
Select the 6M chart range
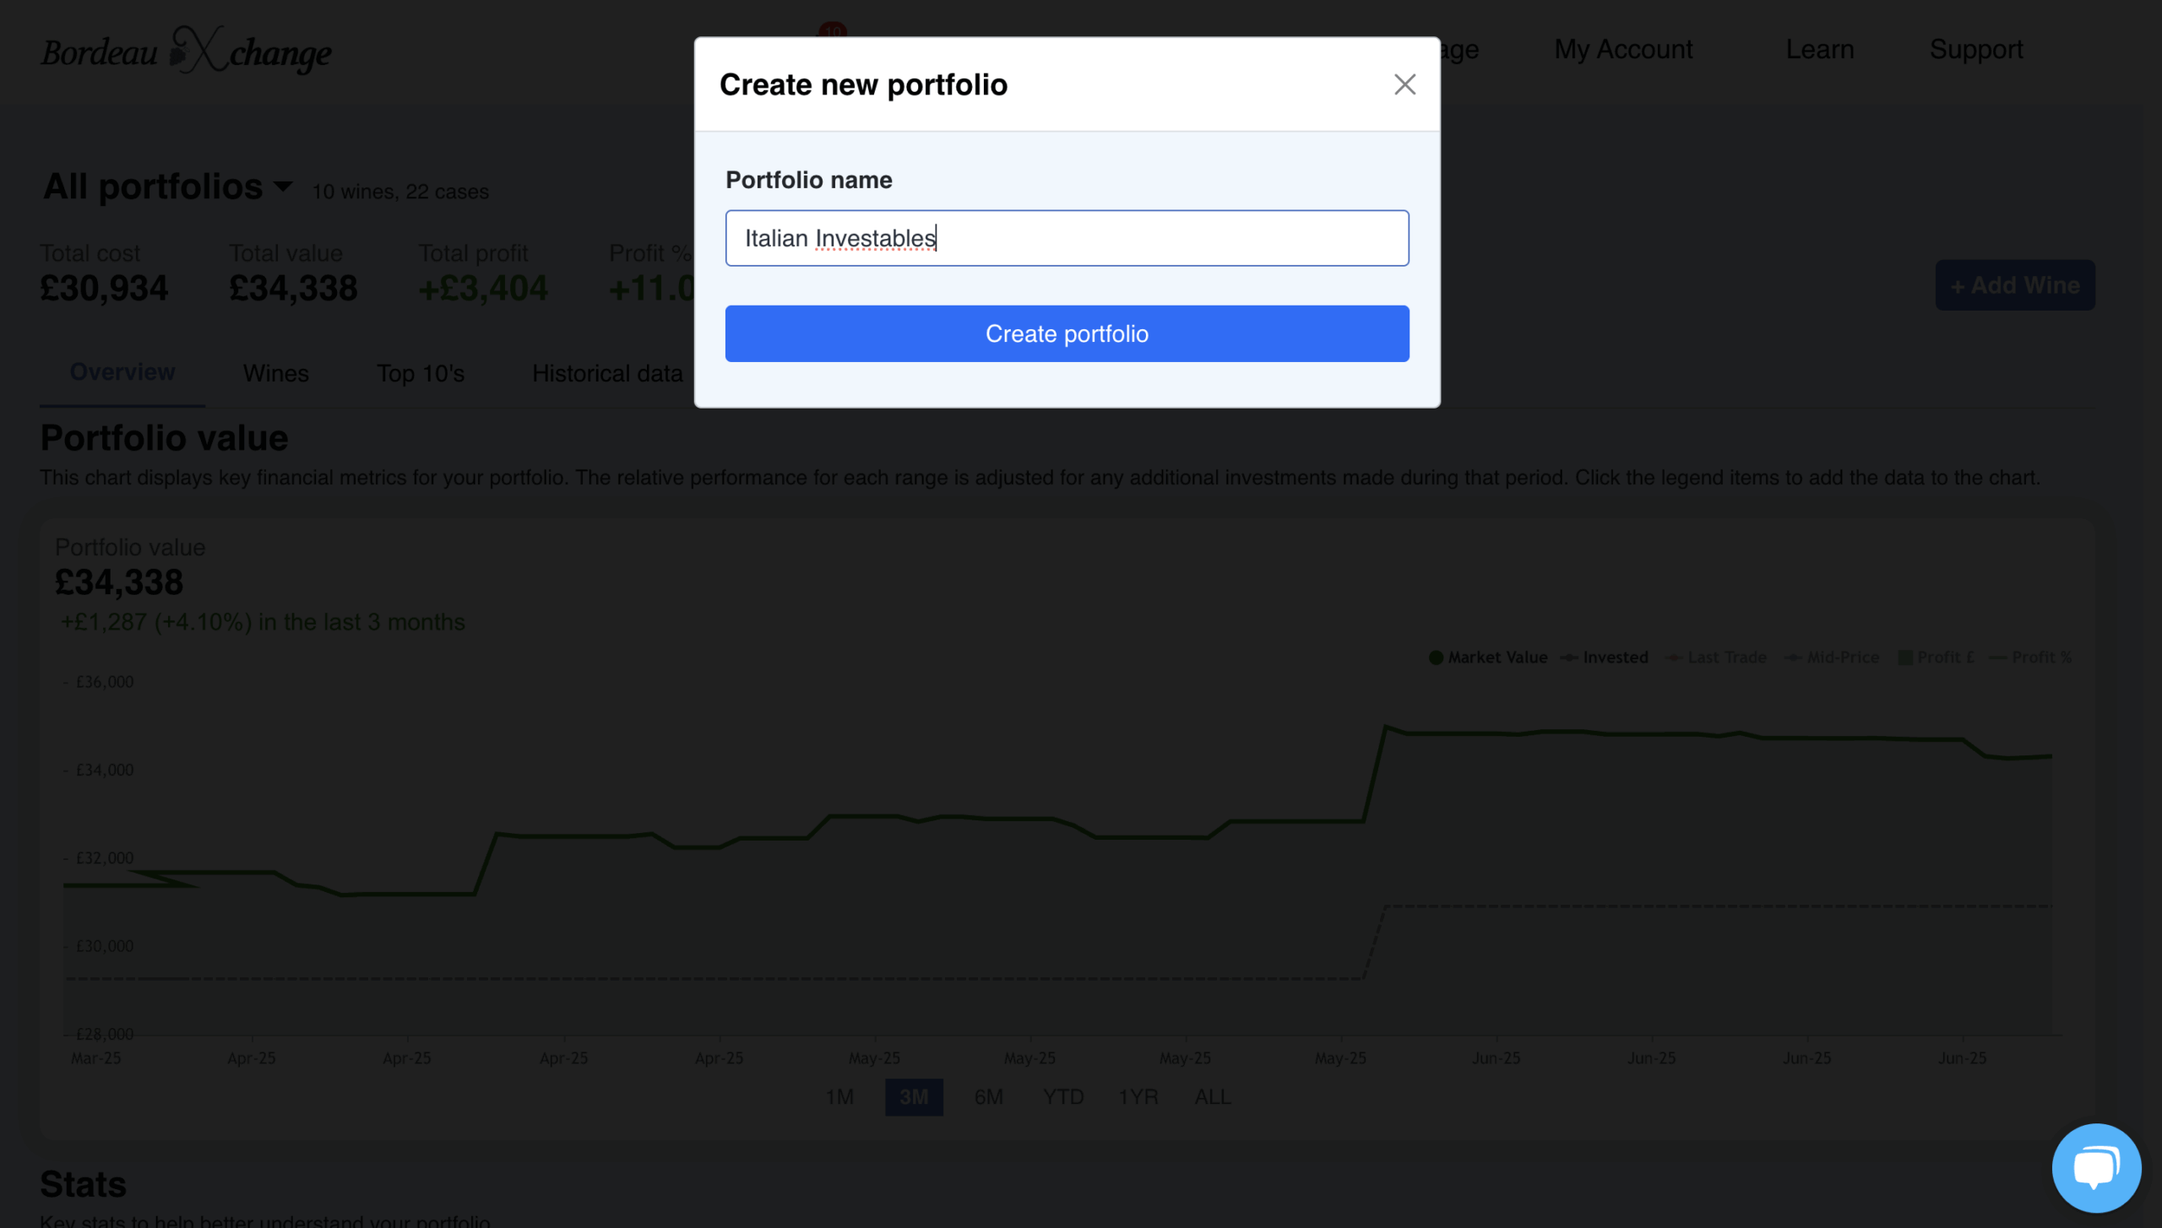click(x=988, y=1097)
